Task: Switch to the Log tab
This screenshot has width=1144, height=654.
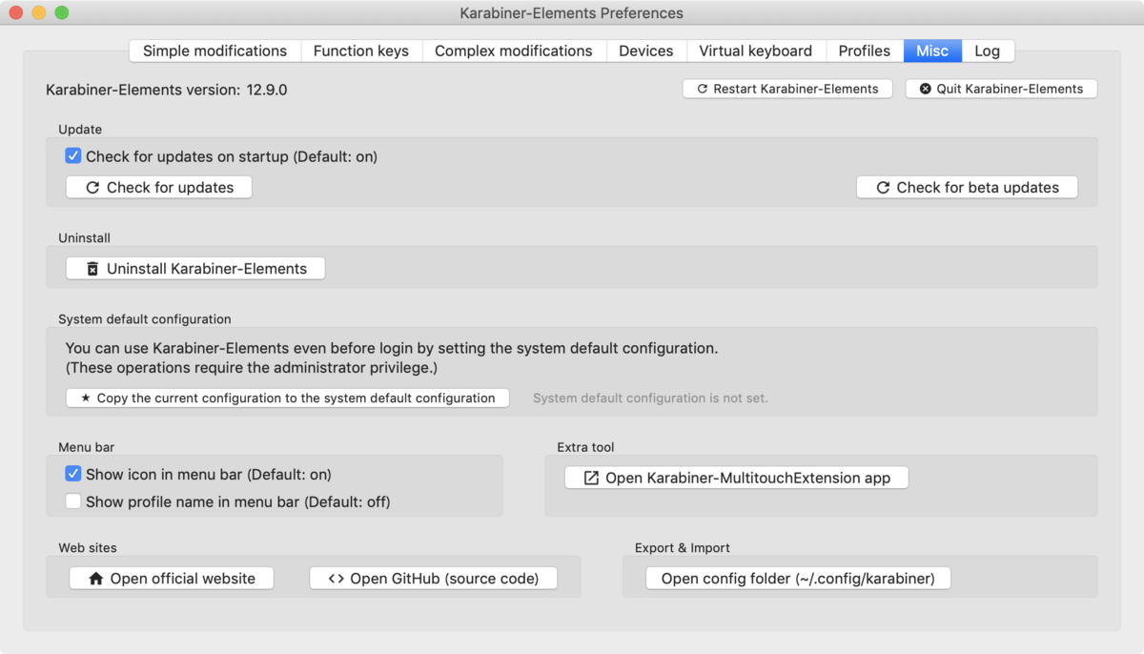Action: [x=987, y=51]
